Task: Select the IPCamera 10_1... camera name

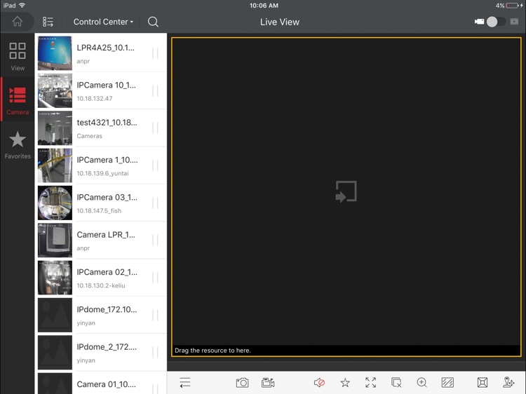Action: tap(106, 85)
